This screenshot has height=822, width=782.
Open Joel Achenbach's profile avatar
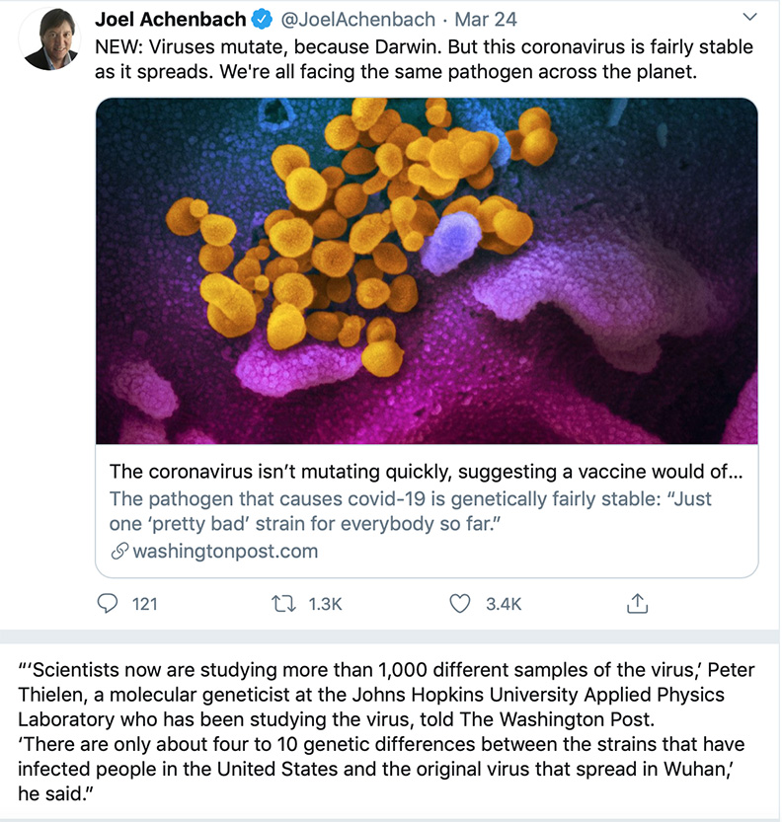pyautogui.click(x=50, y=38)
